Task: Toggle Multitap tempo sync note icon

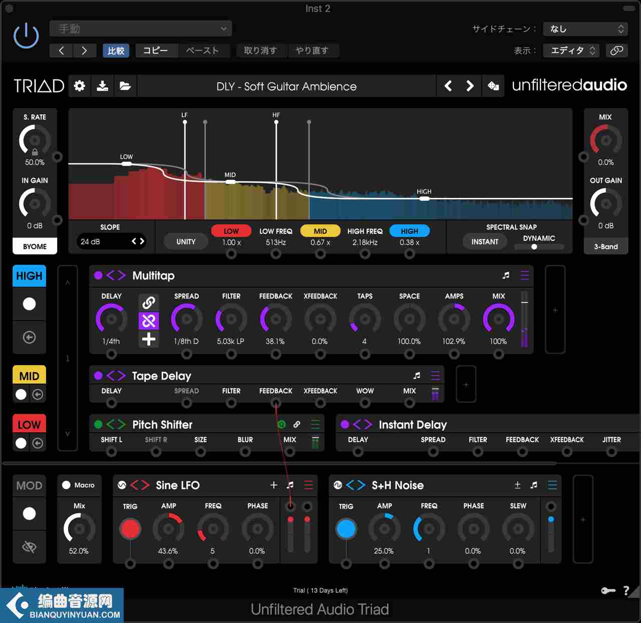Action: [506, 275]
